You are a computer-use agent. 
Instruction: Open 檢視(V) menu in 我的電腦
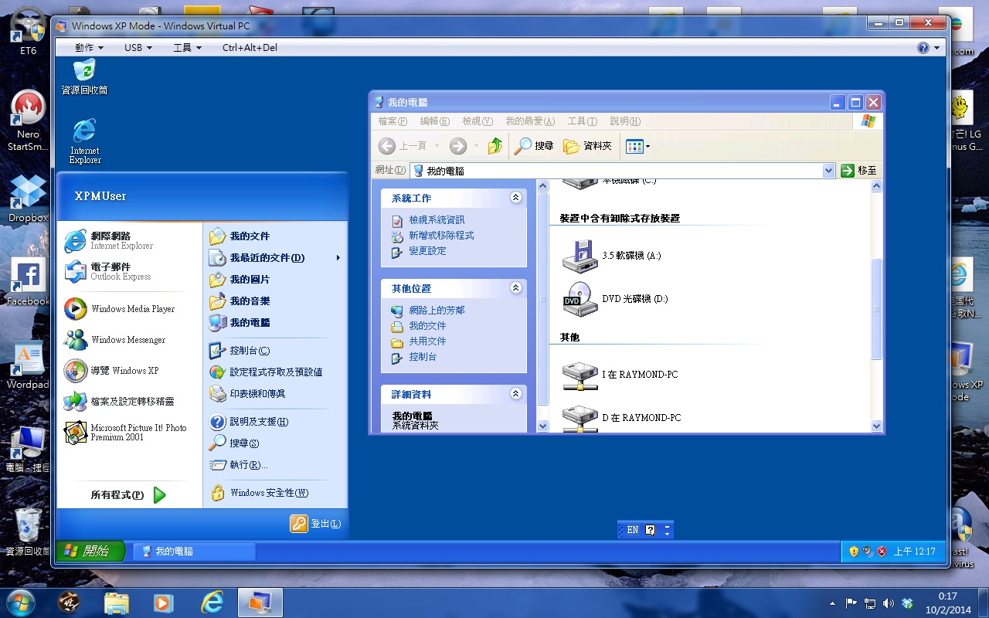coord(478,121)
